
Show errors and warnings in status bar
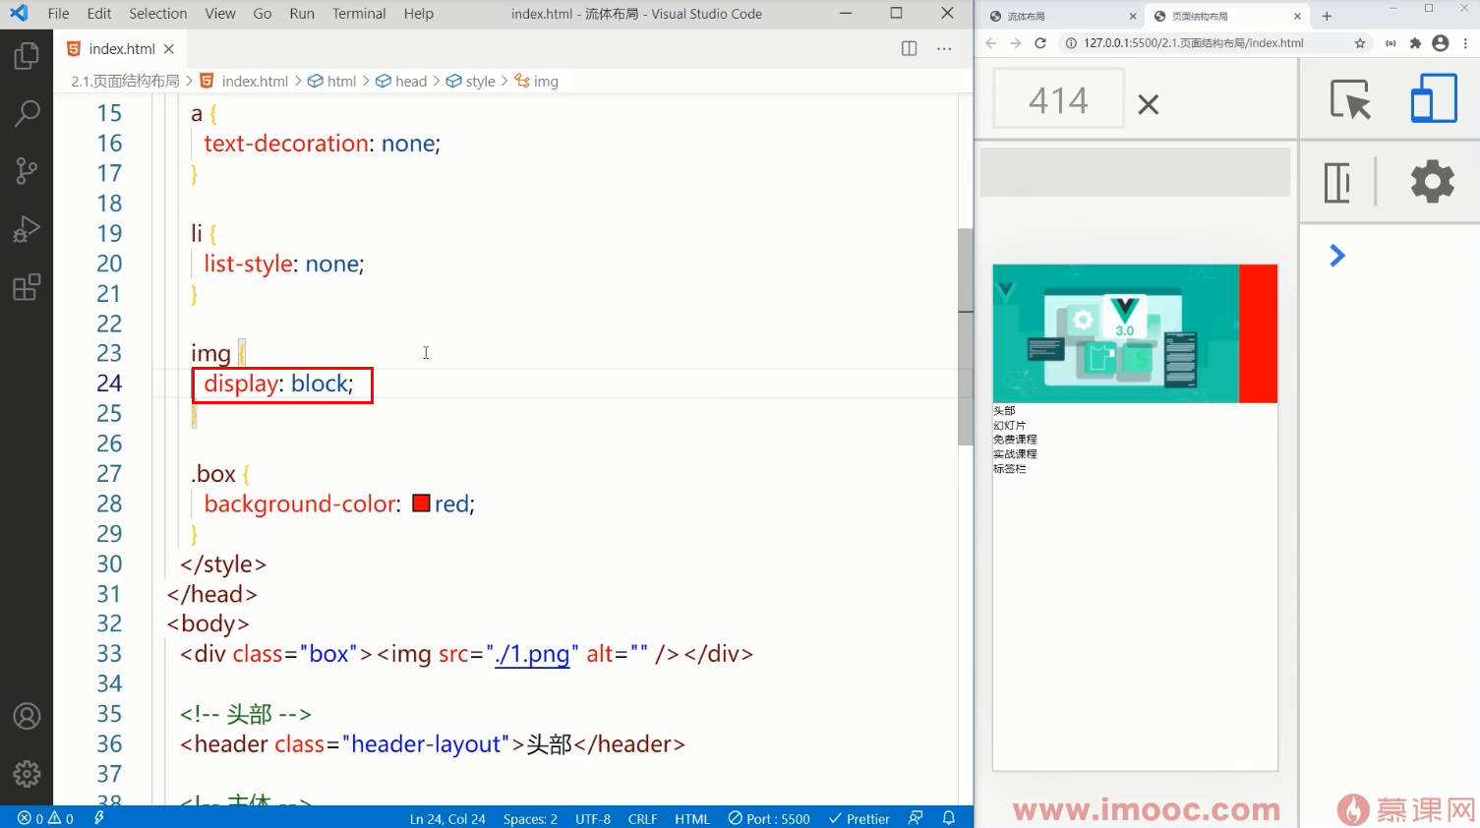coord(45,818)
